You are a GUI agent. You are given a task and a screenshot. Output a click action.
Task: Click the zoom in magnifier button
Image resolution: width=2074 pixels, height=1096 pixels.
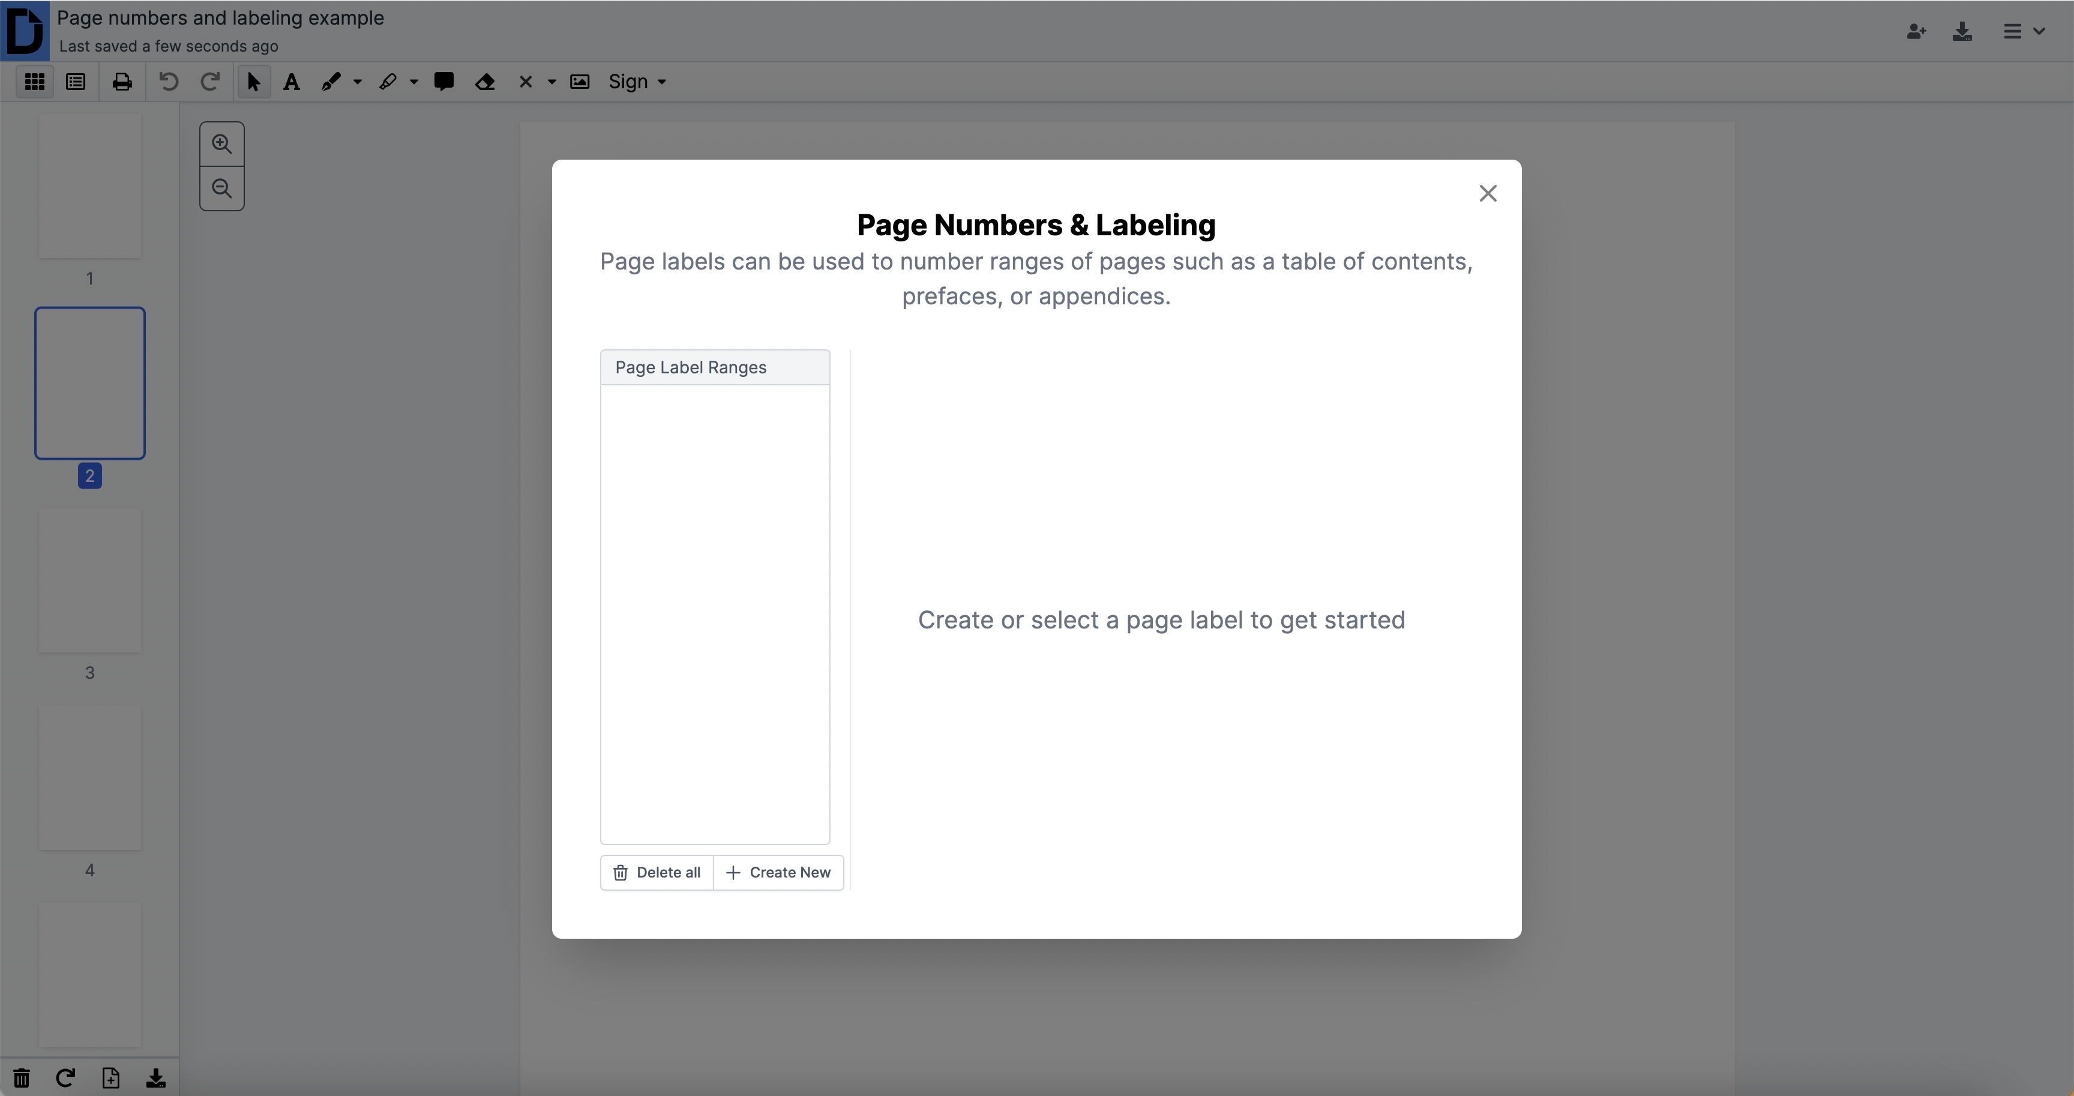point(221,144)
